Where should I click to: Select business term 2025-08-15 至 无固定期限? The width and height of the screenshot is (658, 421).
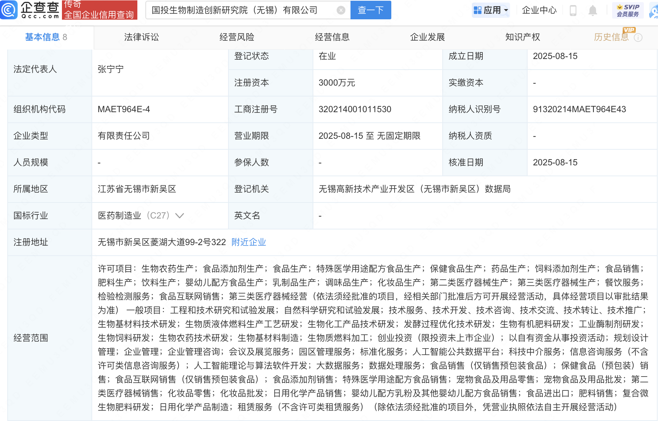pyautogui.click(x=369, y=136)
